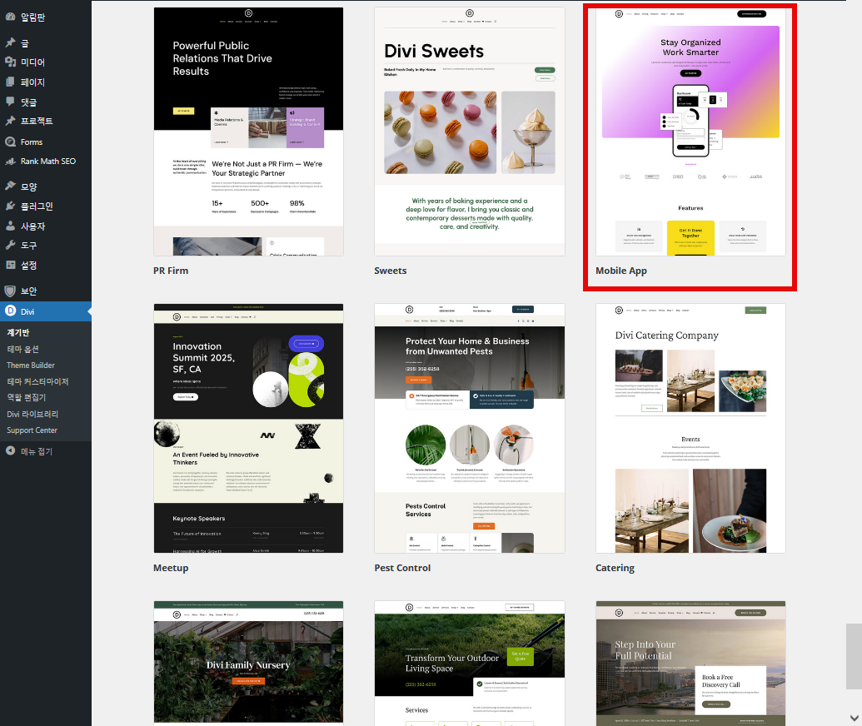Screen dimensions: 862x726
Task: Click the media icon beside 미디어
Action: point(10,62)
